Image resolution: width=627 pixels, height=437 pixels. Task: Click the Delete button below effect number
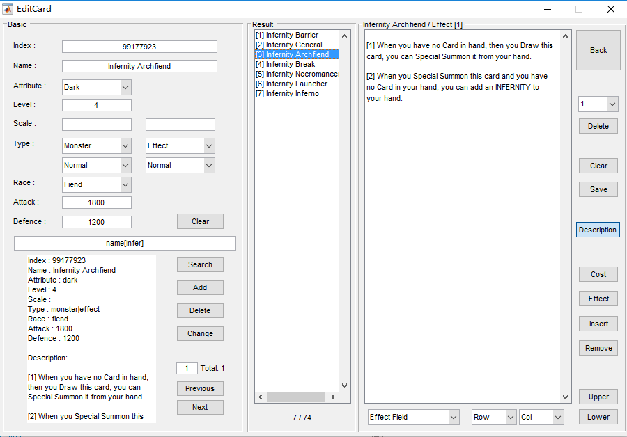tap(598, 126)
